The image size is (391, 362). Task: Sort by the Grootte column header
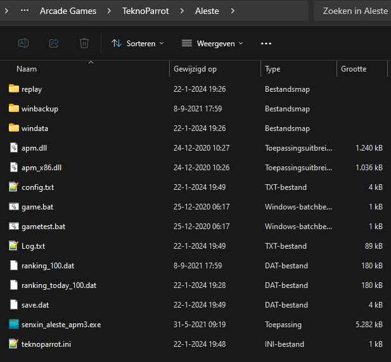354,69
